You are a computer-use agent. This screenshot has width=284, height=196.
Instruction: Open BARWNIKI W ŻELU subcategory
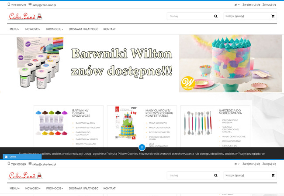coord(85,123)
